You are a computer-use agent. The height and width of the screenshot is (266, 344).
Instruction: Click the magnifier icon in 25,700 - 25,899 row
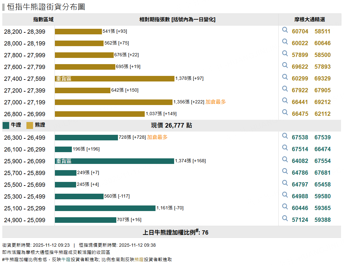coord(285,171)
